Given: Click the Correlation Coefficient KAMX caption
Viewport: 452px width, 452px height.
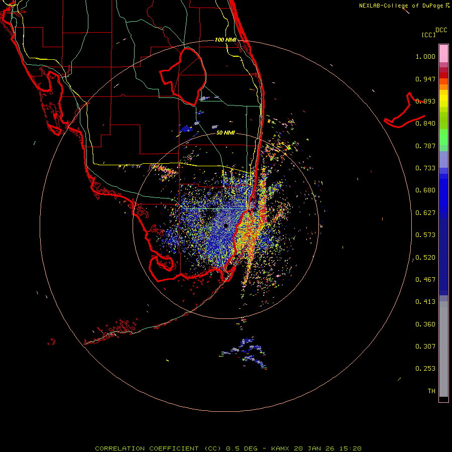Looking at the screenshot, I should pos(228,448).
